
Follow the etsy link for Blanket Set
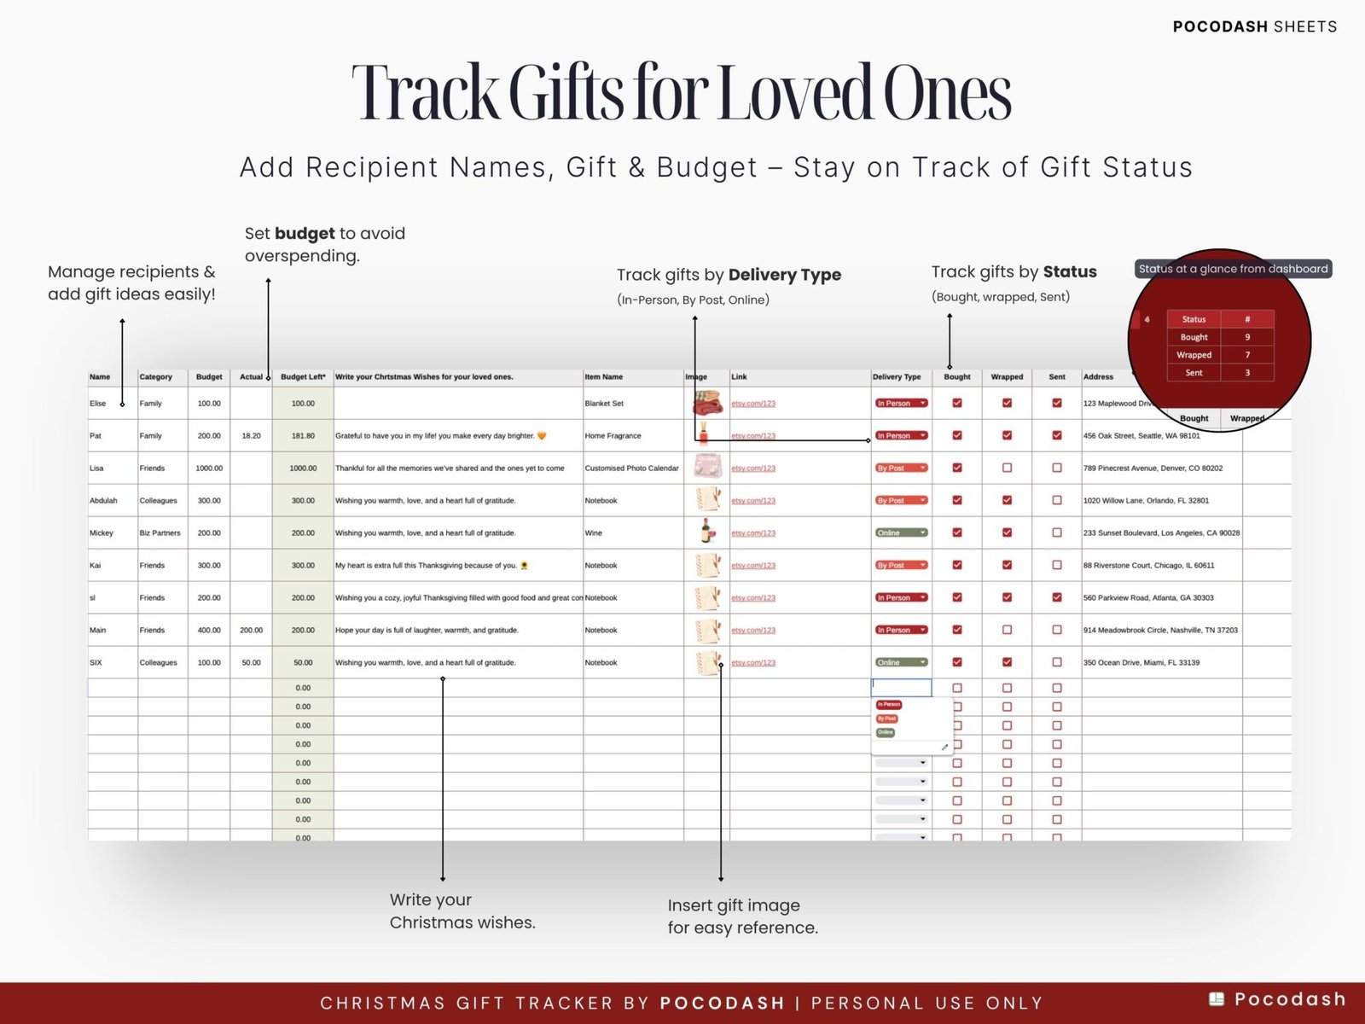pos(753,404)
